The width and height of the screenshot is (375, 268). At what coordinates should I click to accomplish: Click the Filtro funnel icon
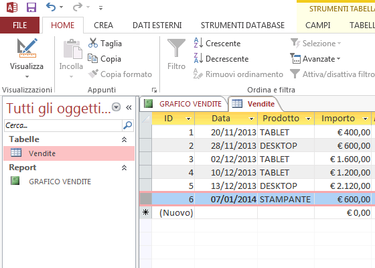pos(176,48)
